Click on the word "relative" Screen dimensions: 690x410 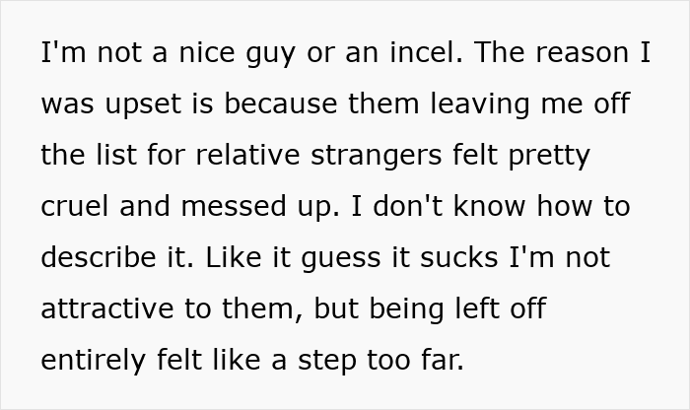point(247,155)
